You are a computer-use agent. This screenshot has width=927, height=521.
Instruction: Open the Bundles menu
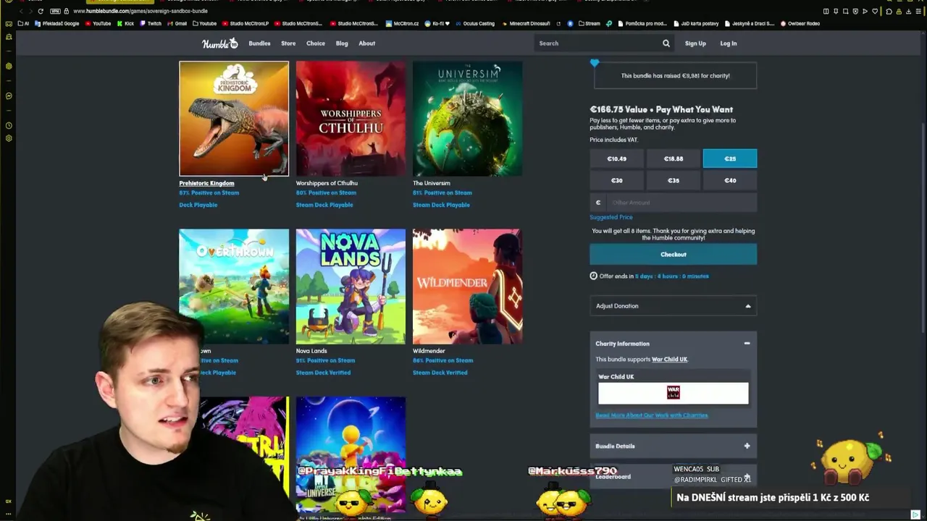click(x=259, y=43)
